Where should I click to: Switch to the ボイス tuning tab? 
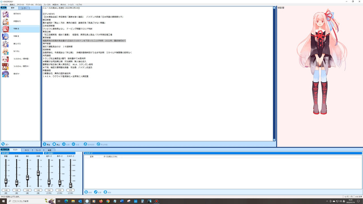point(27,150)
